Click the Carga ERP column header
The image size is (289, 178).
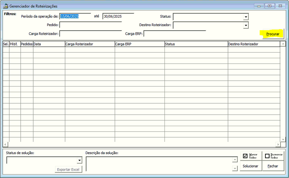tap(140, 44)
